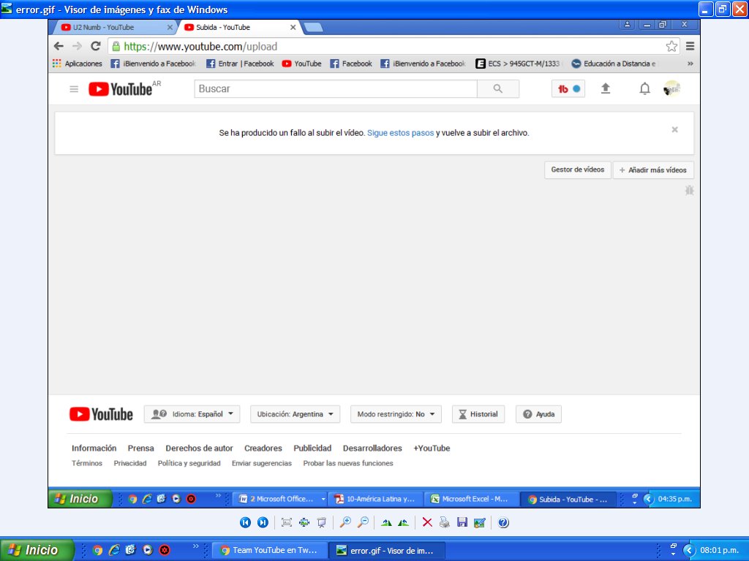Viewport: 749px width, 561px height.
Task: Open the Entrar | Facebook bookmark
Action: pyautogui.click(x=240, y=64)
